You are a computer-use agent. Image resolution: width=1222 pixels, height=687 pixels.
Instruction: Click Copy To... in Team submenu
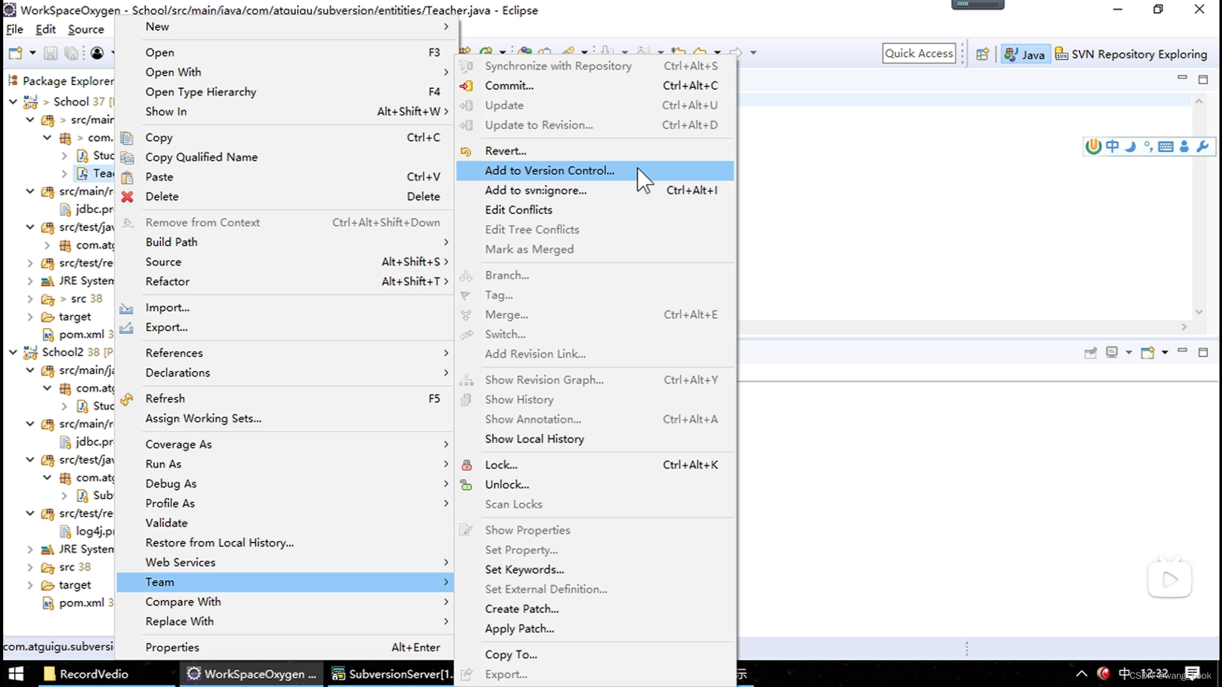click(x=594, y=655)
